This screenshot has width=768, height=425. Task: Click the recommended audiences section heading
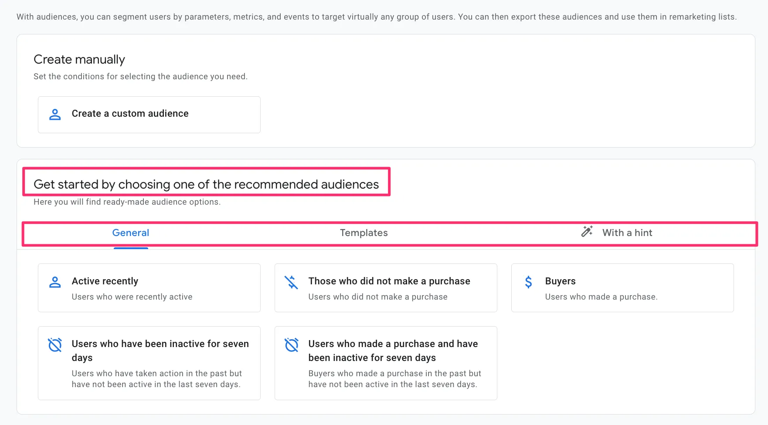click(x=206, y=185)
